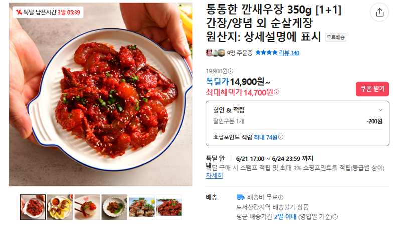Select second thumbnail with yellow dish
401x234 pixels.
pos(60,207)
